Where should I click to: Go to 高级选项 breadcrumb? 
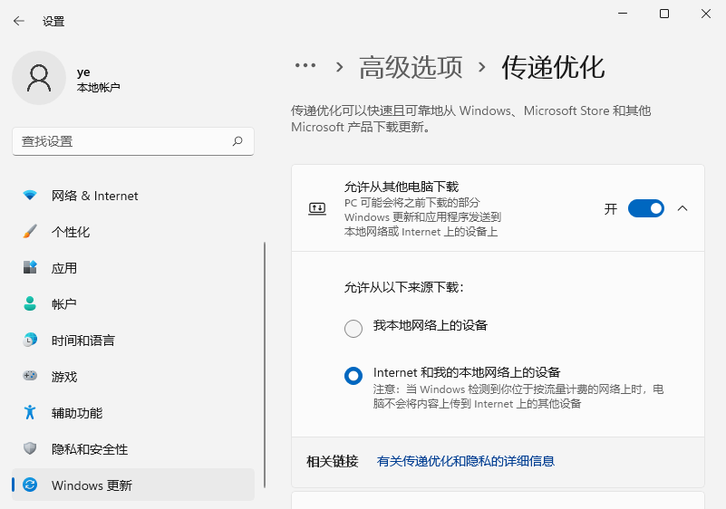click(x=411, y=67)
